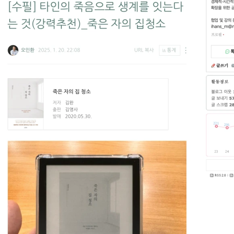
Task: Select the 206 visitor graph data point
Action: point(227,127)
